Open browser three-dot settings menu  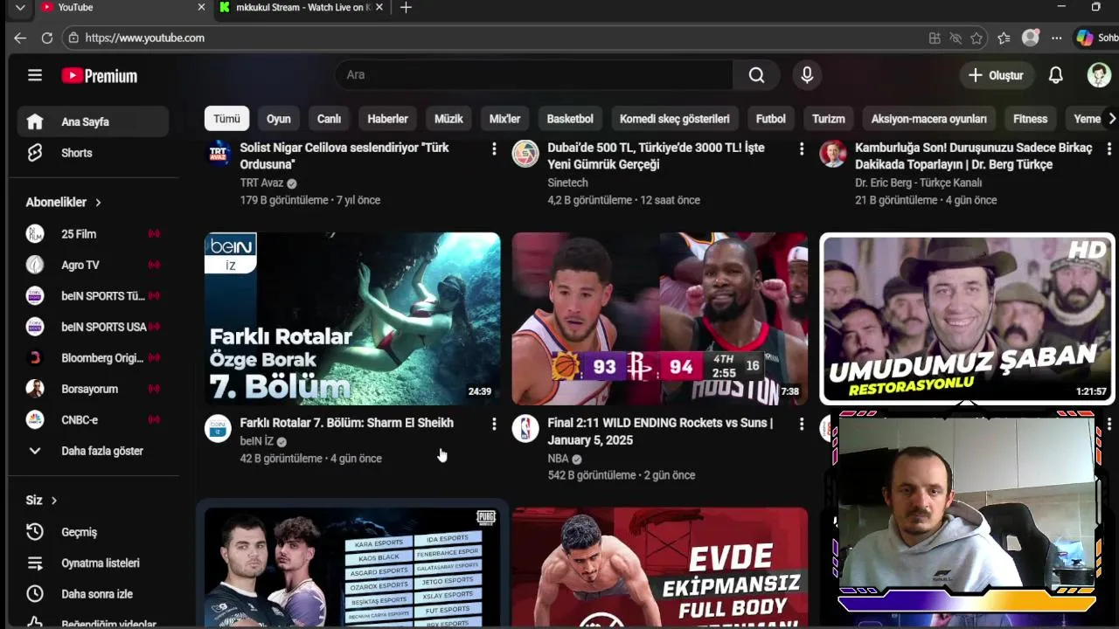tap(1057, 38)
